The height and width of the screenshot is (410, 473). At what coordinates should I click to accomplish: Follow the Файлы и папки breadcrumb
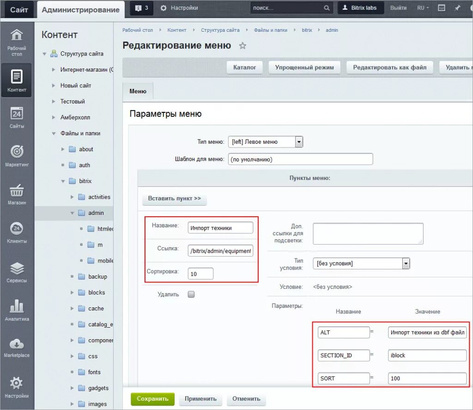pyautogui.click(x=271, y=30)
